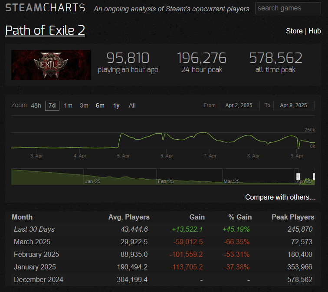Screen dimensions: 328x292
Task: Click the 190,494.2 January average value
Action: tap(132, 267)
